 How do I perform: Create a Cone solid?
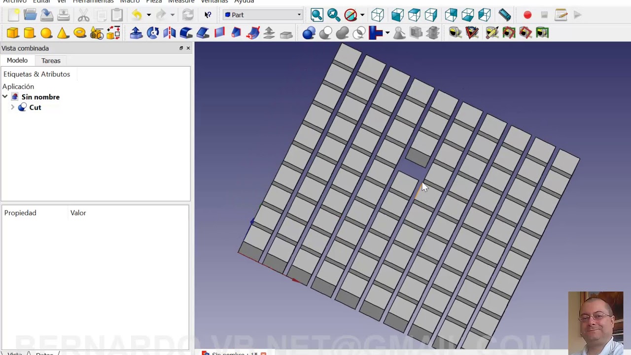tap(63, 33)
